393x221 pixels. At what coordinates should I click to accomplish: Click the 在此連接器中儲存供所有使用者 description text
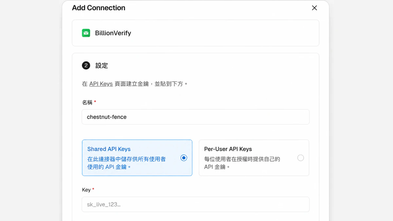pyautogui.click(x=126, y=163)
